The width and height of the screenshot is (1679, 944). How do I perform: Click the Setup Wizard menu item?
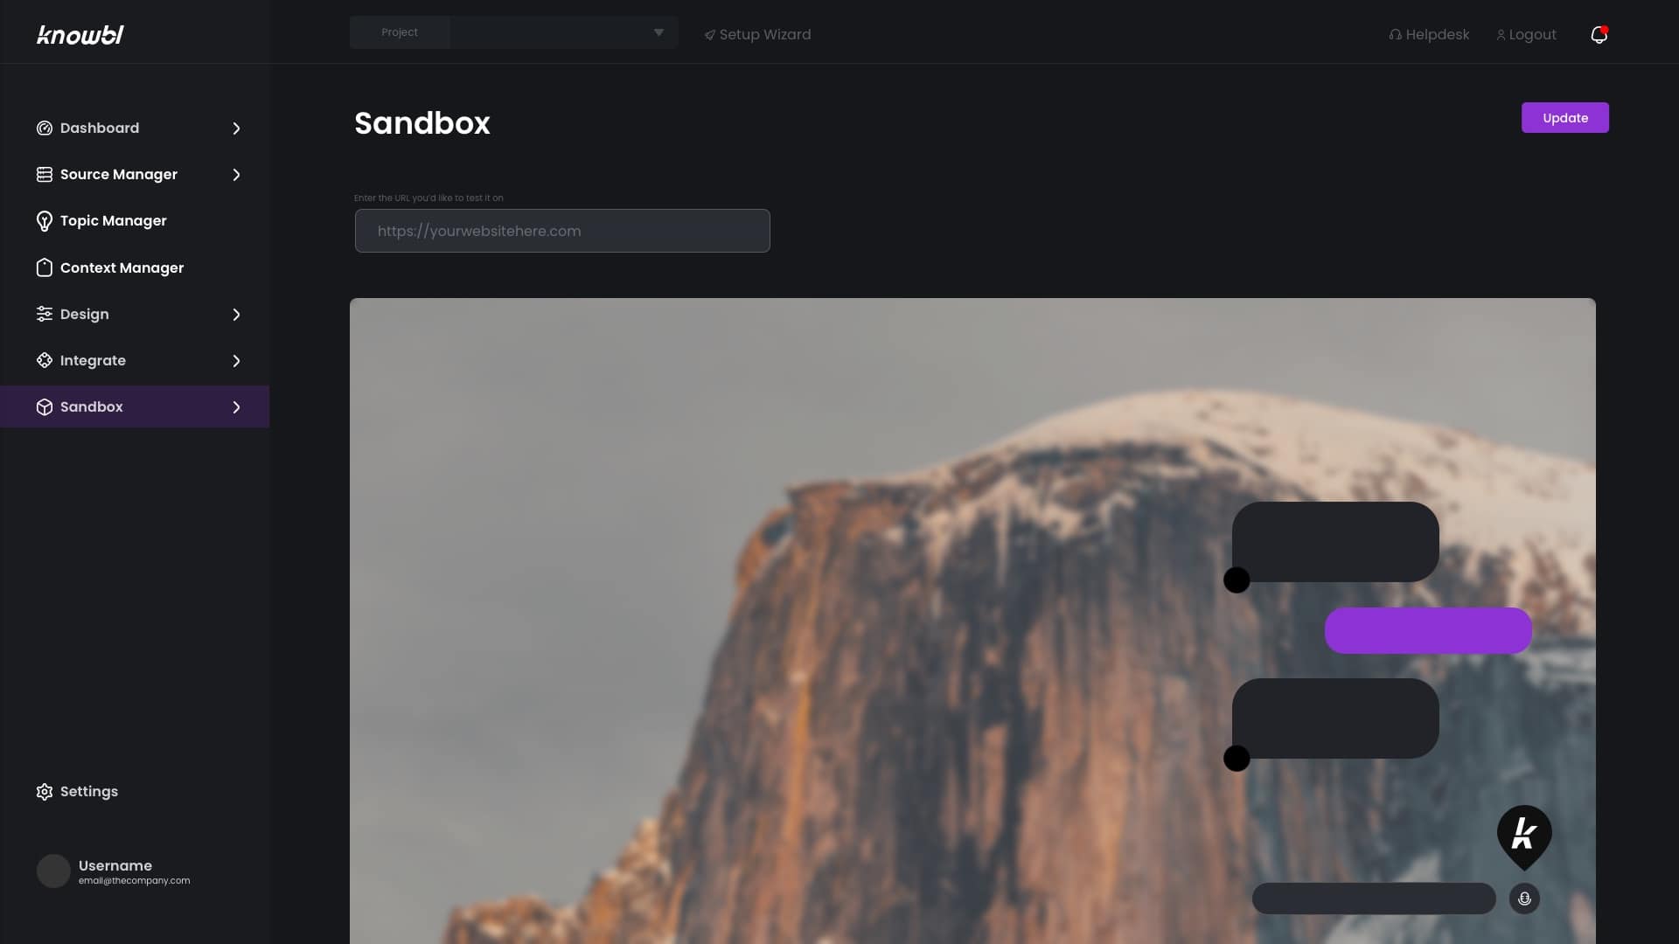click(x=756, y=32)
